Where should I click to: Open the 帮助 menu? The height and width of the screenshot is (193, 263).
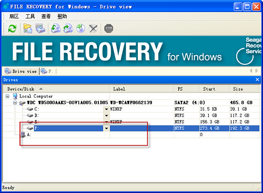(62, 16)
